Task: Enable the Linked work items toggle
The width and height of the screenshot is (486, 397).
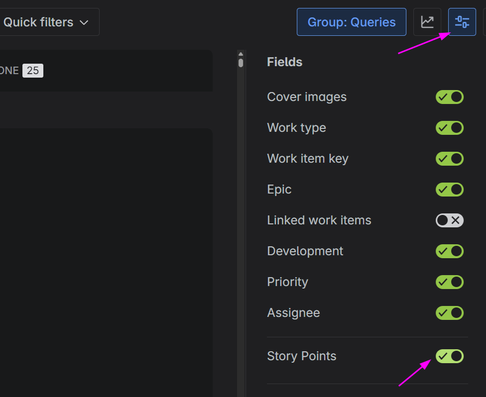Action: pyautogui.click(x=449, y=220)
